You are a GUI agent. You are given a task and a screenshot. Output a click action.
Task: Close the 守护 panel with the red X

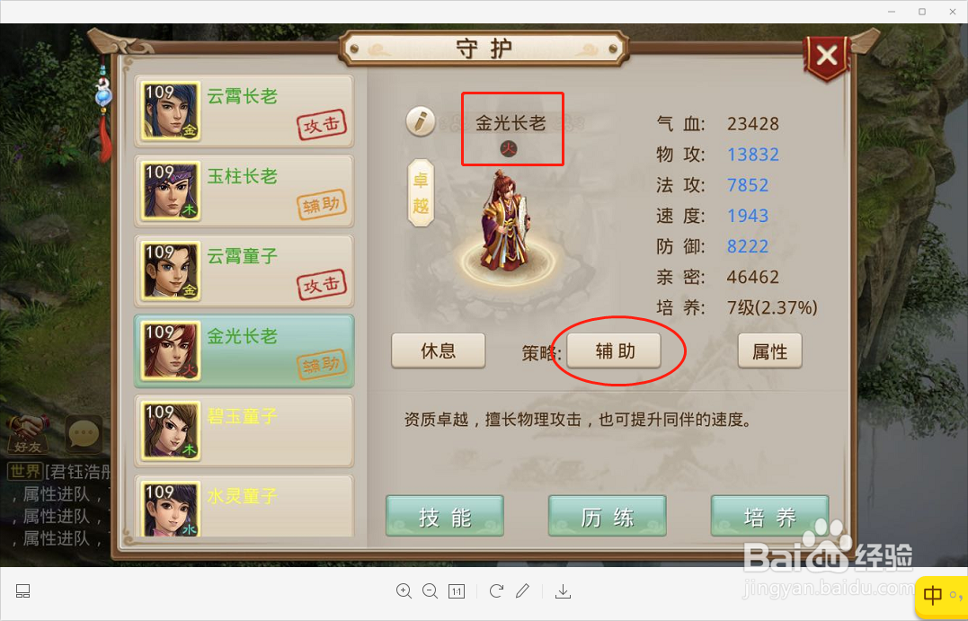pyautogui.click(x=826, y=57)
